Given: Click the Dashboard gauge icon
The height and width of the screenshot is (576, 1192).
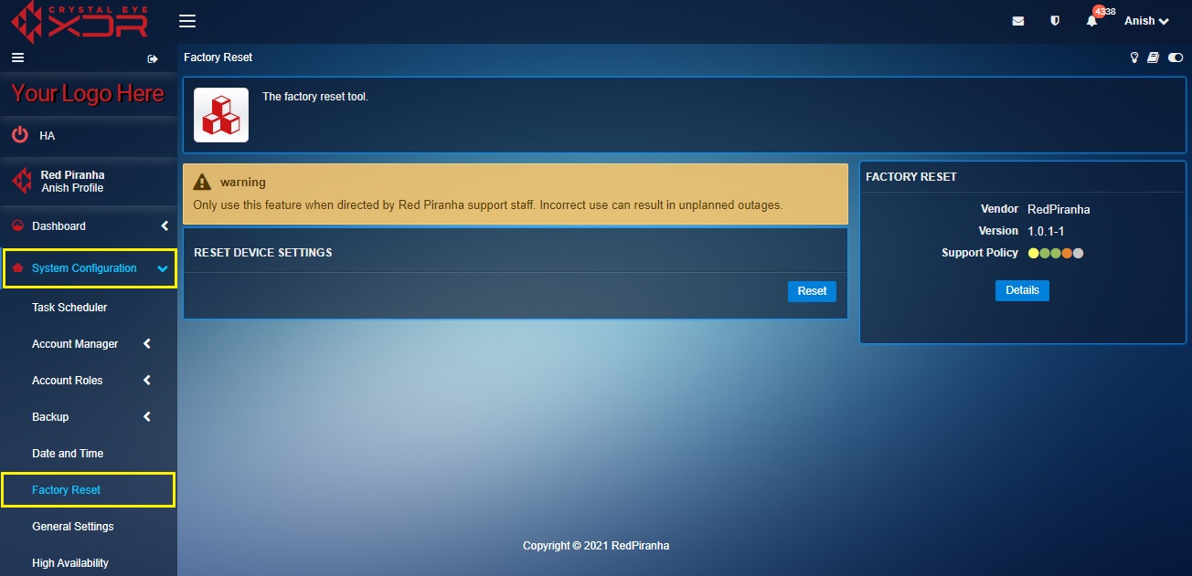Looking at the screenshot, I should click(x=16, y=225).
